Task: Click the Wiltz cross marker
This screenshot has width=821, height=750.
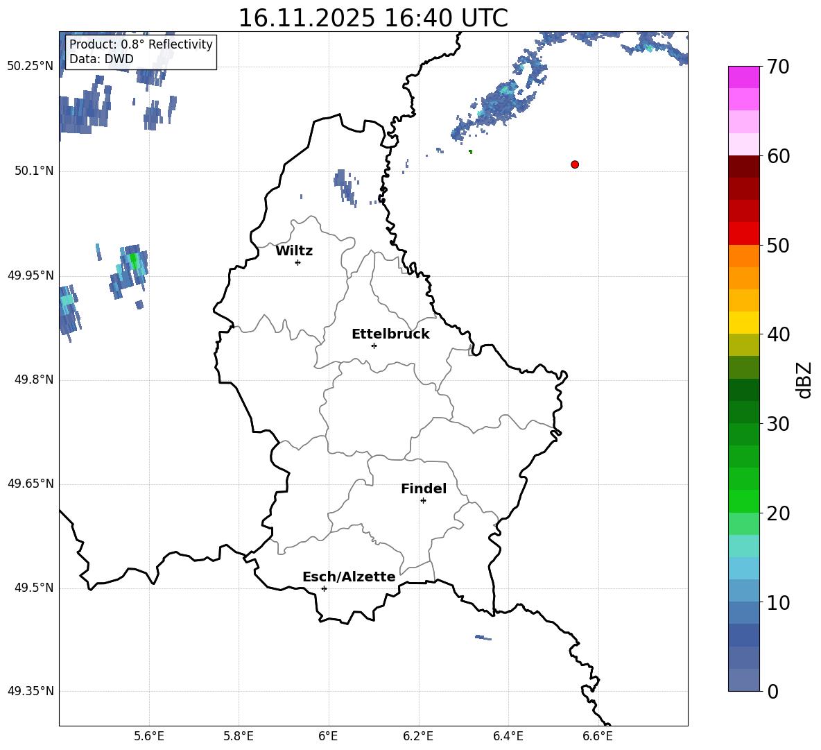Action: (298, 262)
